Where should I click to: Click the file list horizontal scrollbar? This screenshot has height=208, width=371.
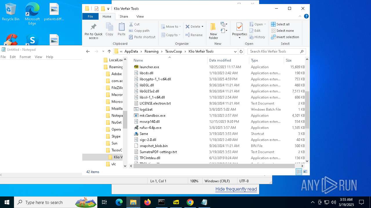point(214,166)
